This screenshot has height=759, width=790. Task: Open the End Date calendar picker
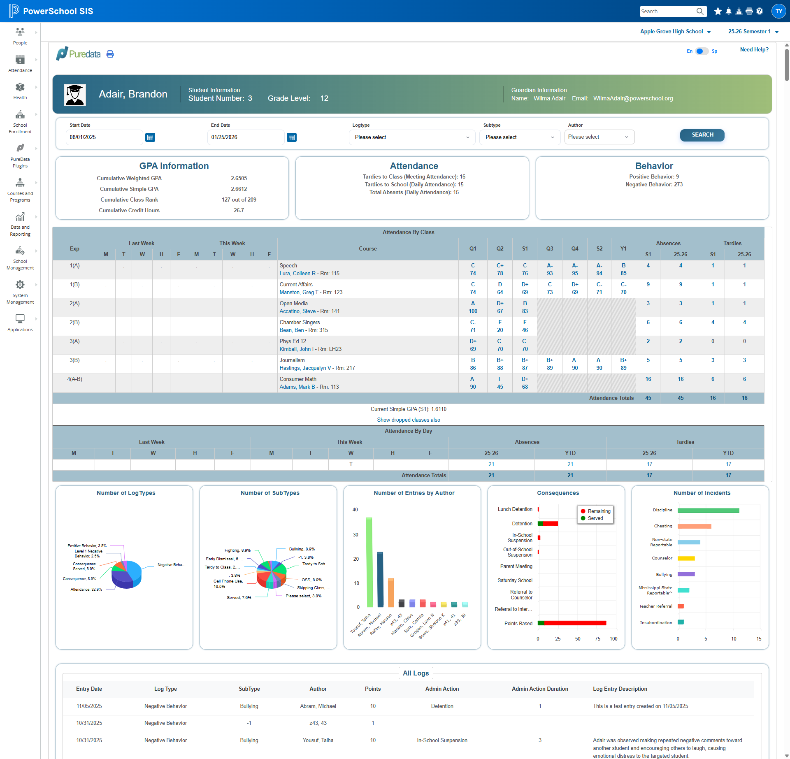point(292,137)
